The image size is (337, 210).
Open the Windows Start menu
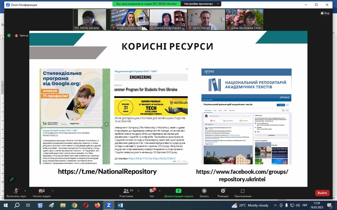(5, 205)
